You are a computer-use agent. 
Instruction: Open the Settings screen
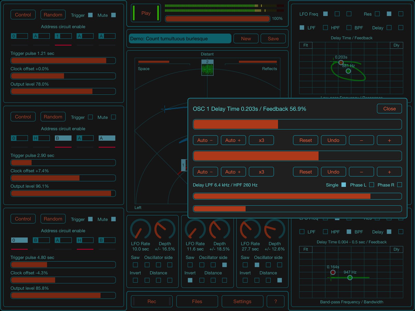242,301
